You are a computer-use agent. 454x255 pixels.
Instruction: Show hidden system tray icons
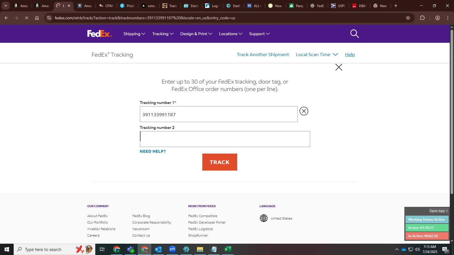(397, 249)
